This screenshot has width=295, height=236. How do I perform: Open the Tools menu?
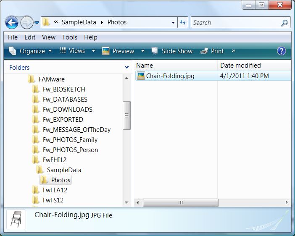pos(70,37)
